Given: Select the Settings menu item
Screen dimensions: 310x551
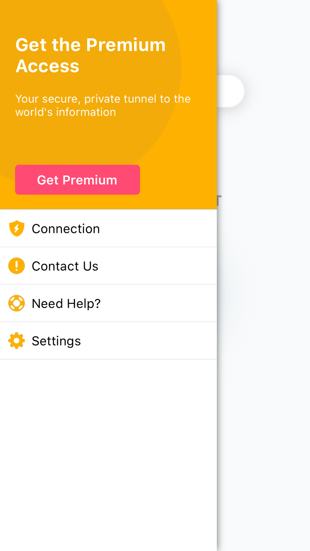Looking at the screenshot, I should 56,341.
